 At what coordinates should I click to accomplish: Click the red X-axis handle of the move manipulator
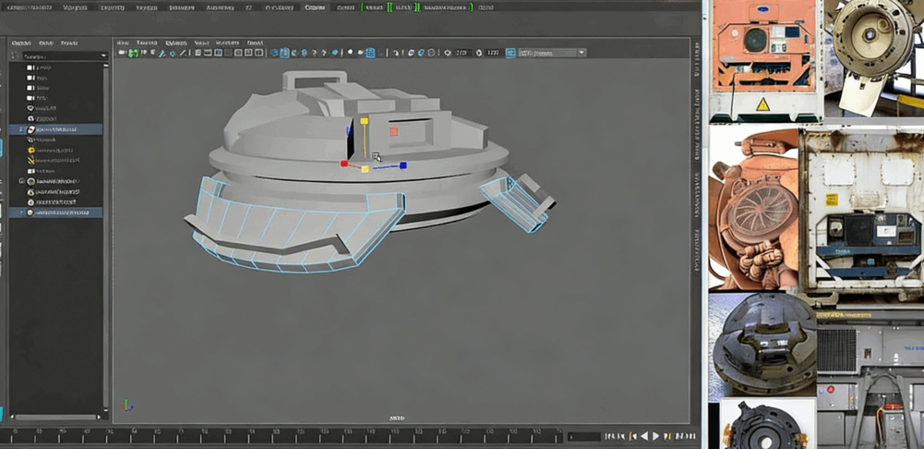point(344,164)
